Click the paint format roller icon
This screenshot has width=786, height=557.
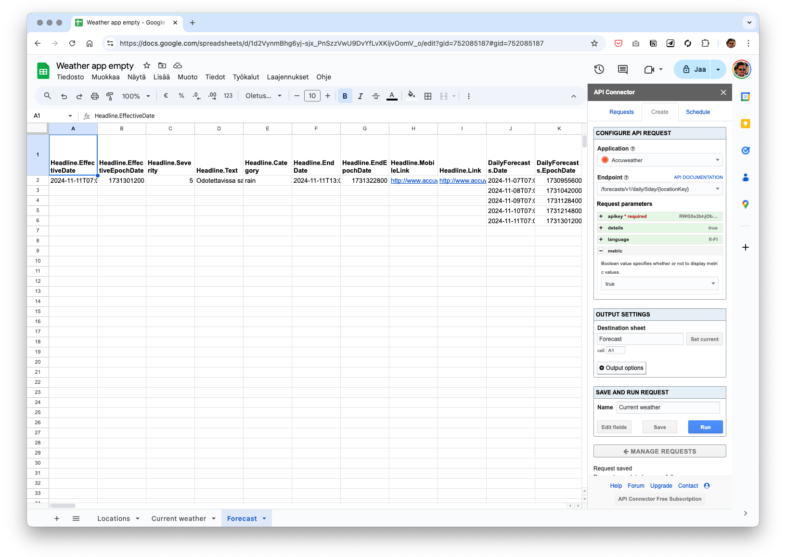pyautogui.click(x=110, y=96)
